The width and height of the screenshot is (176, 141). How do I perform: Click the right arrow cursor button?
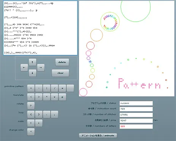(41, 68)
